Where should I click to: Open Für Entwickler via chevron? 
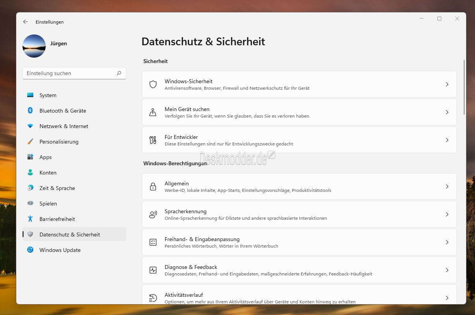pos(447,140)
